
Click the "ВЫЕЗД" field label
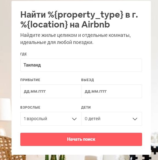(88, 80)
